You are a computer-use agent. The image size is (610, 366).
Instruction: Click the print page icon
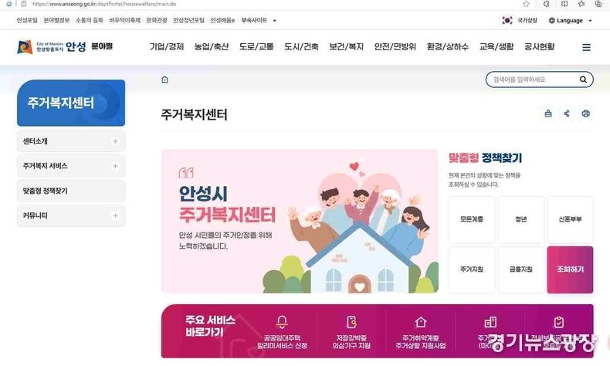click(x=585, y=114)
